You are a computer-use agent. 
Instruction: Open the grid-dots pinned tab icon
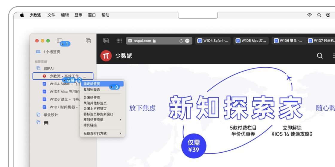(119, 41)
